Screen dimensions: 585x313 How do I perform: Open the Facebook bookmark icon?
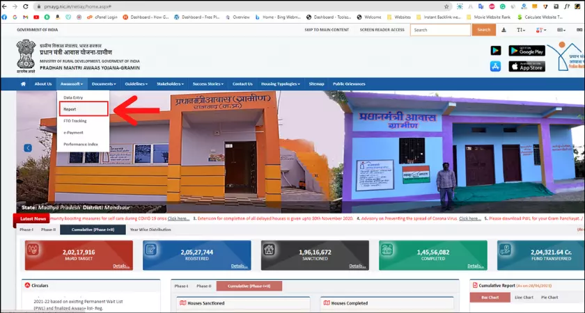pyautogui.click(x=4, y=17)
